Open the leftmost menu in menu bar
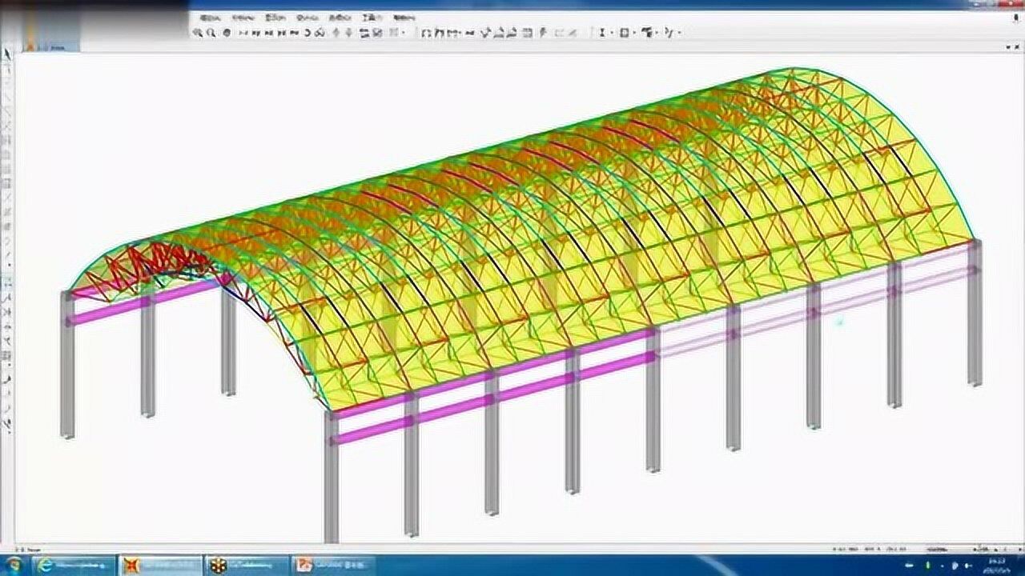Screen dimensions: 1025x576 click(x=210, y=18)
